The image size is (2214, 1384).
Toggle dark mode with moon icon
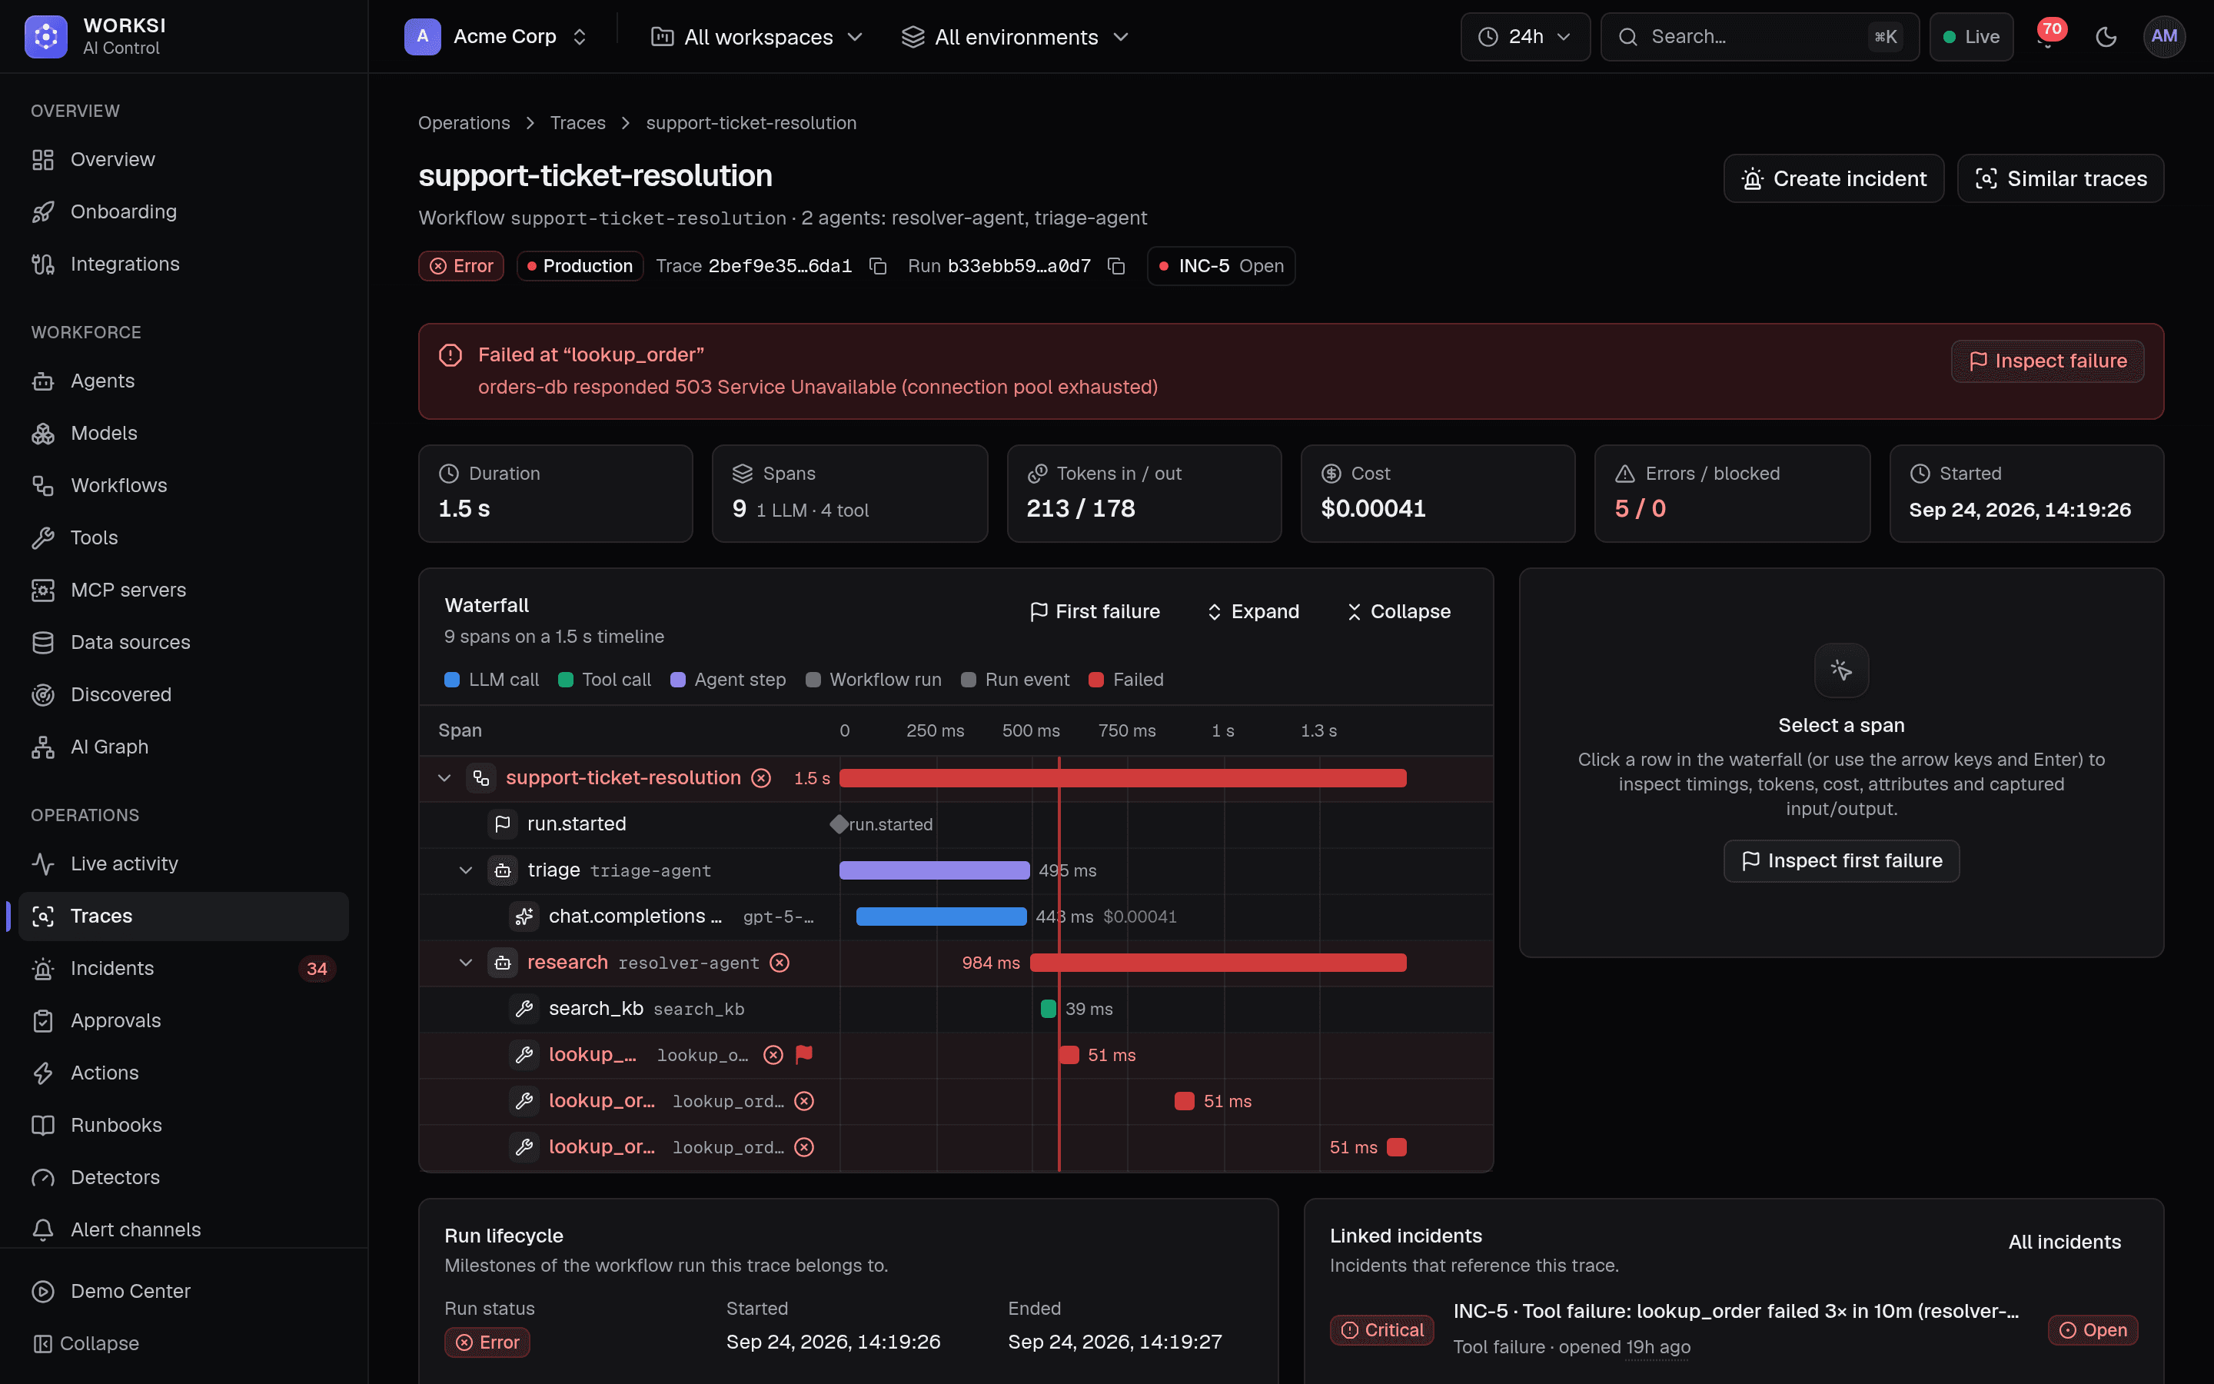pyautogui.click(x=2106, y=37)
